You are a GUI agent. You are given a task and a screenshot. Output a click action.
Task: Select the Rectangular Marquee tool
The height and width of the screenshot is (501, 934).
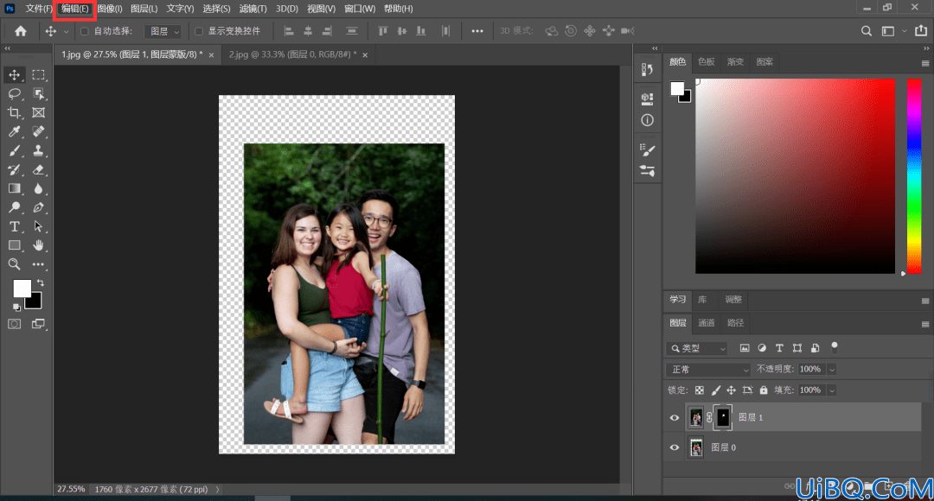[38, 75]
